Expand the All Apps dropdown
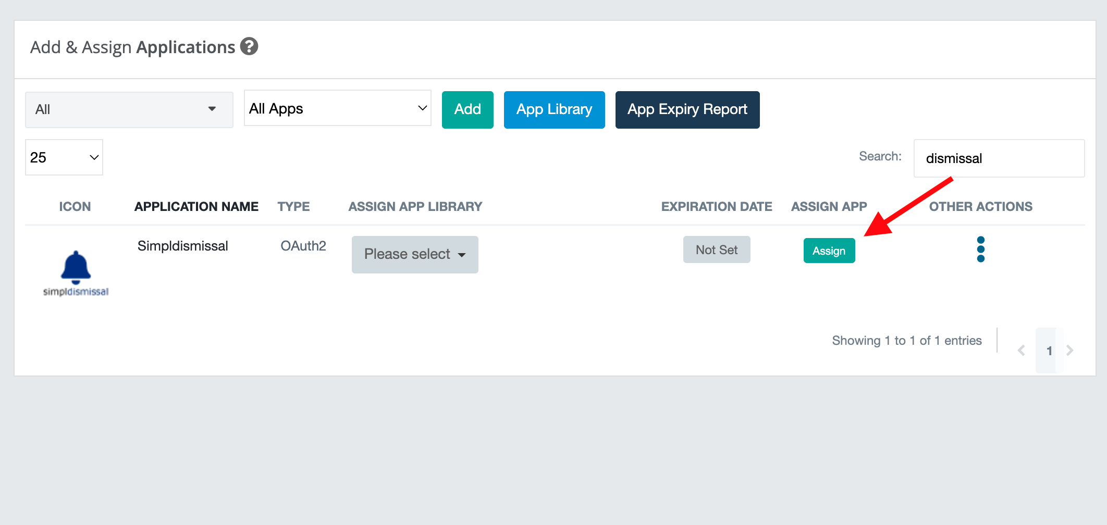The image size is (1107, 525). pos(337,108)
